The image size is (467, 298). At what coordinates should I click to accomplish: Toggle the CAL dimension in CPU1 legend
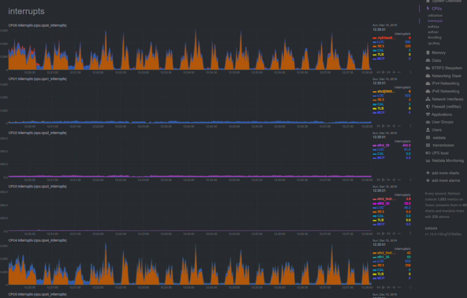click(x=381, y=104)
